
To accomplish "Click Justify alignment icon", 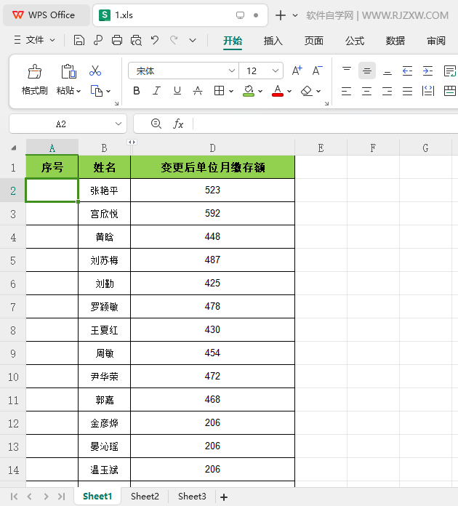I will (407, 91).
